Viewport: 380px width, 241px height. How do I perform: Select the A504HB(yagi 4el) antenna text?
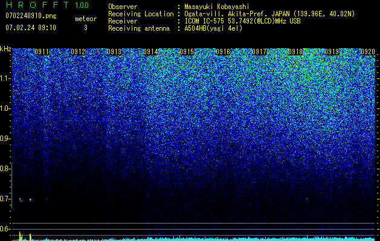pos(213,28)
